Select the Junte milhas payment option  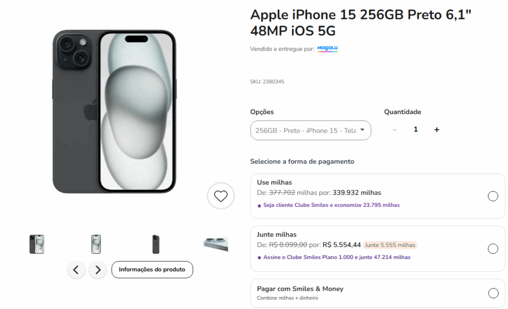tap(493, 248)
